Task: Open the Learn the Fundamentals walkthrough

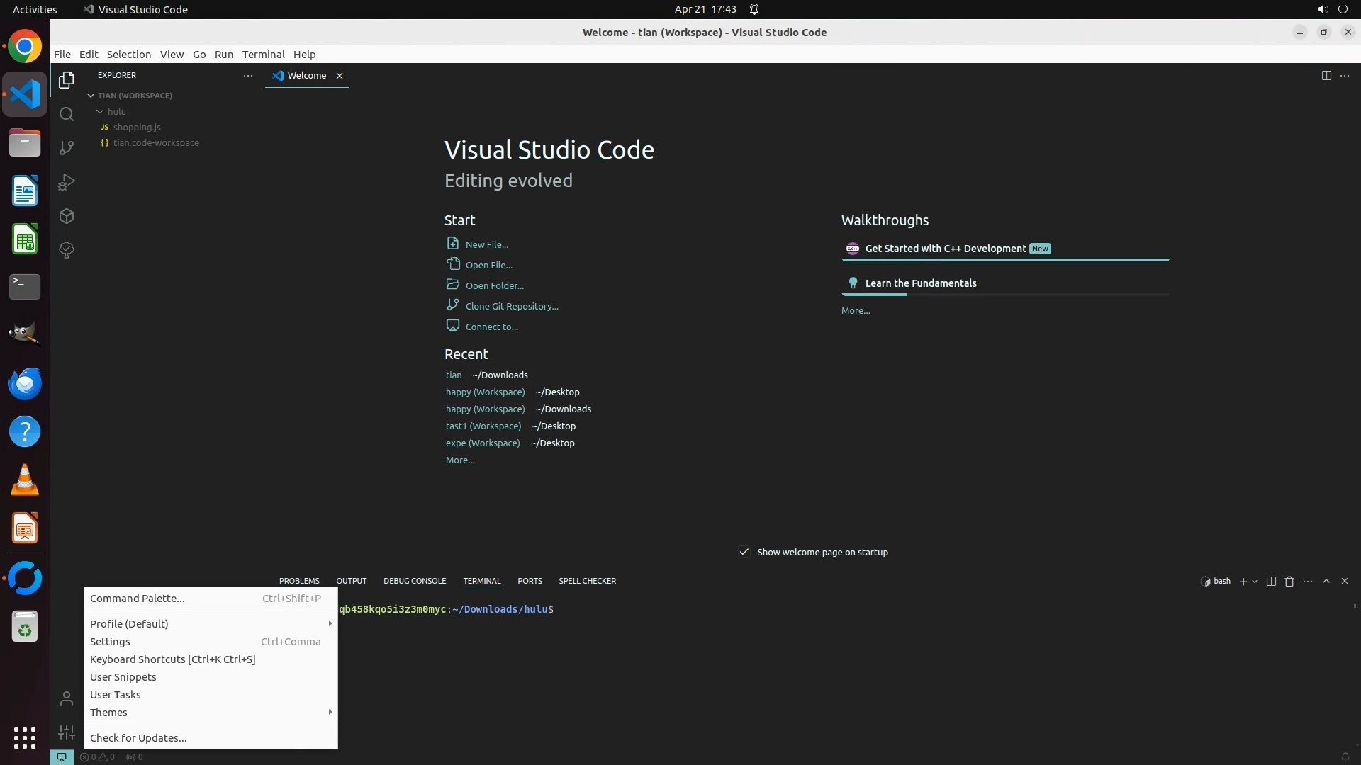Action: pos(920,283)
